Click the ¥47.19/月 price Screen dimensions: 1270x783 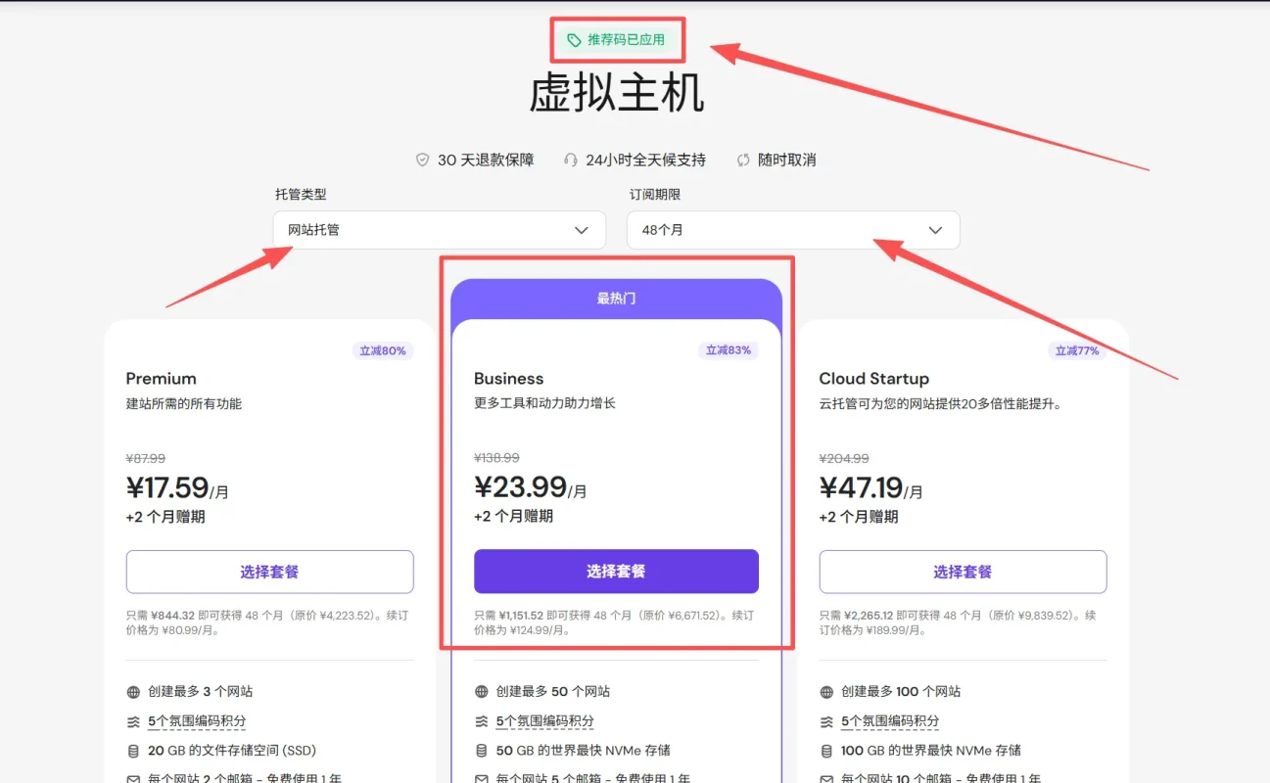click(870, 487)
